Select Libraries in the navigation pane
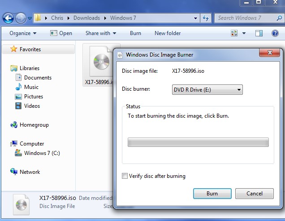The height and width of the screenshot is (221, 285). point(30,68)
